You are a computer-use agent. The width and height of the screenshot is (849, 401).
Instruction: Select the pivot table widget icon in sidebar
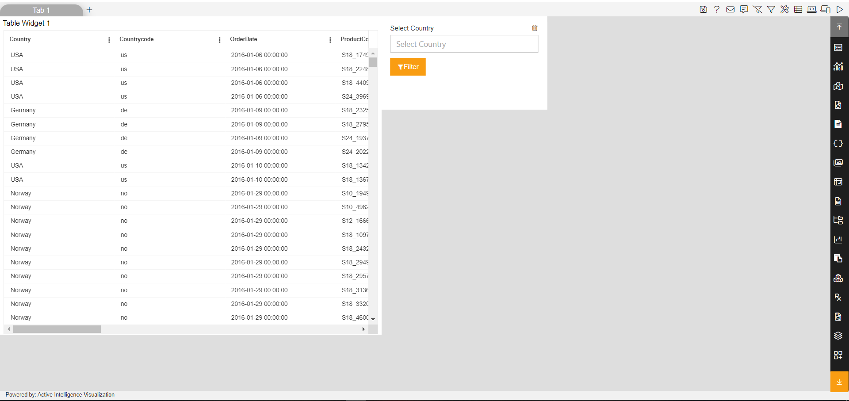point(838,182)
